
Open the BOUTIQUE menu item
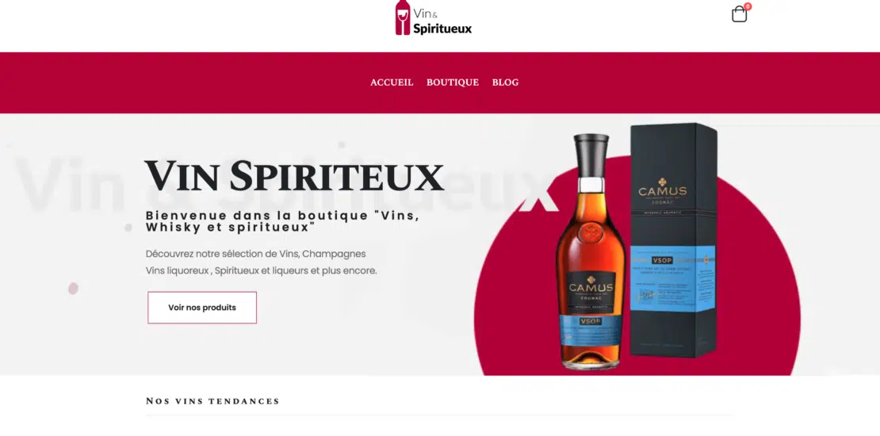click(x=453, y=82)
